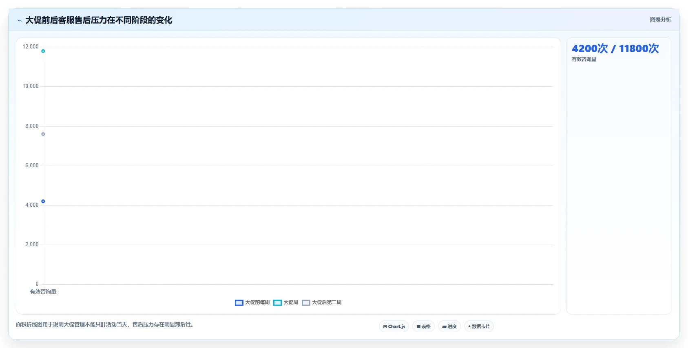
Task: Click the 4,000 y-axis tick label
Action: pos(32,205)
